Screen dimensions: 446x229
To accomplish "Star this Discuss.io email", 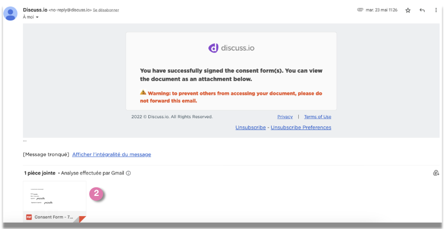I will (408, 10).
